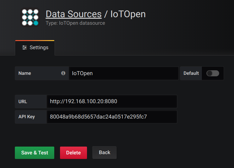Click the Save & Test button
234x168 pixels.
35,153
